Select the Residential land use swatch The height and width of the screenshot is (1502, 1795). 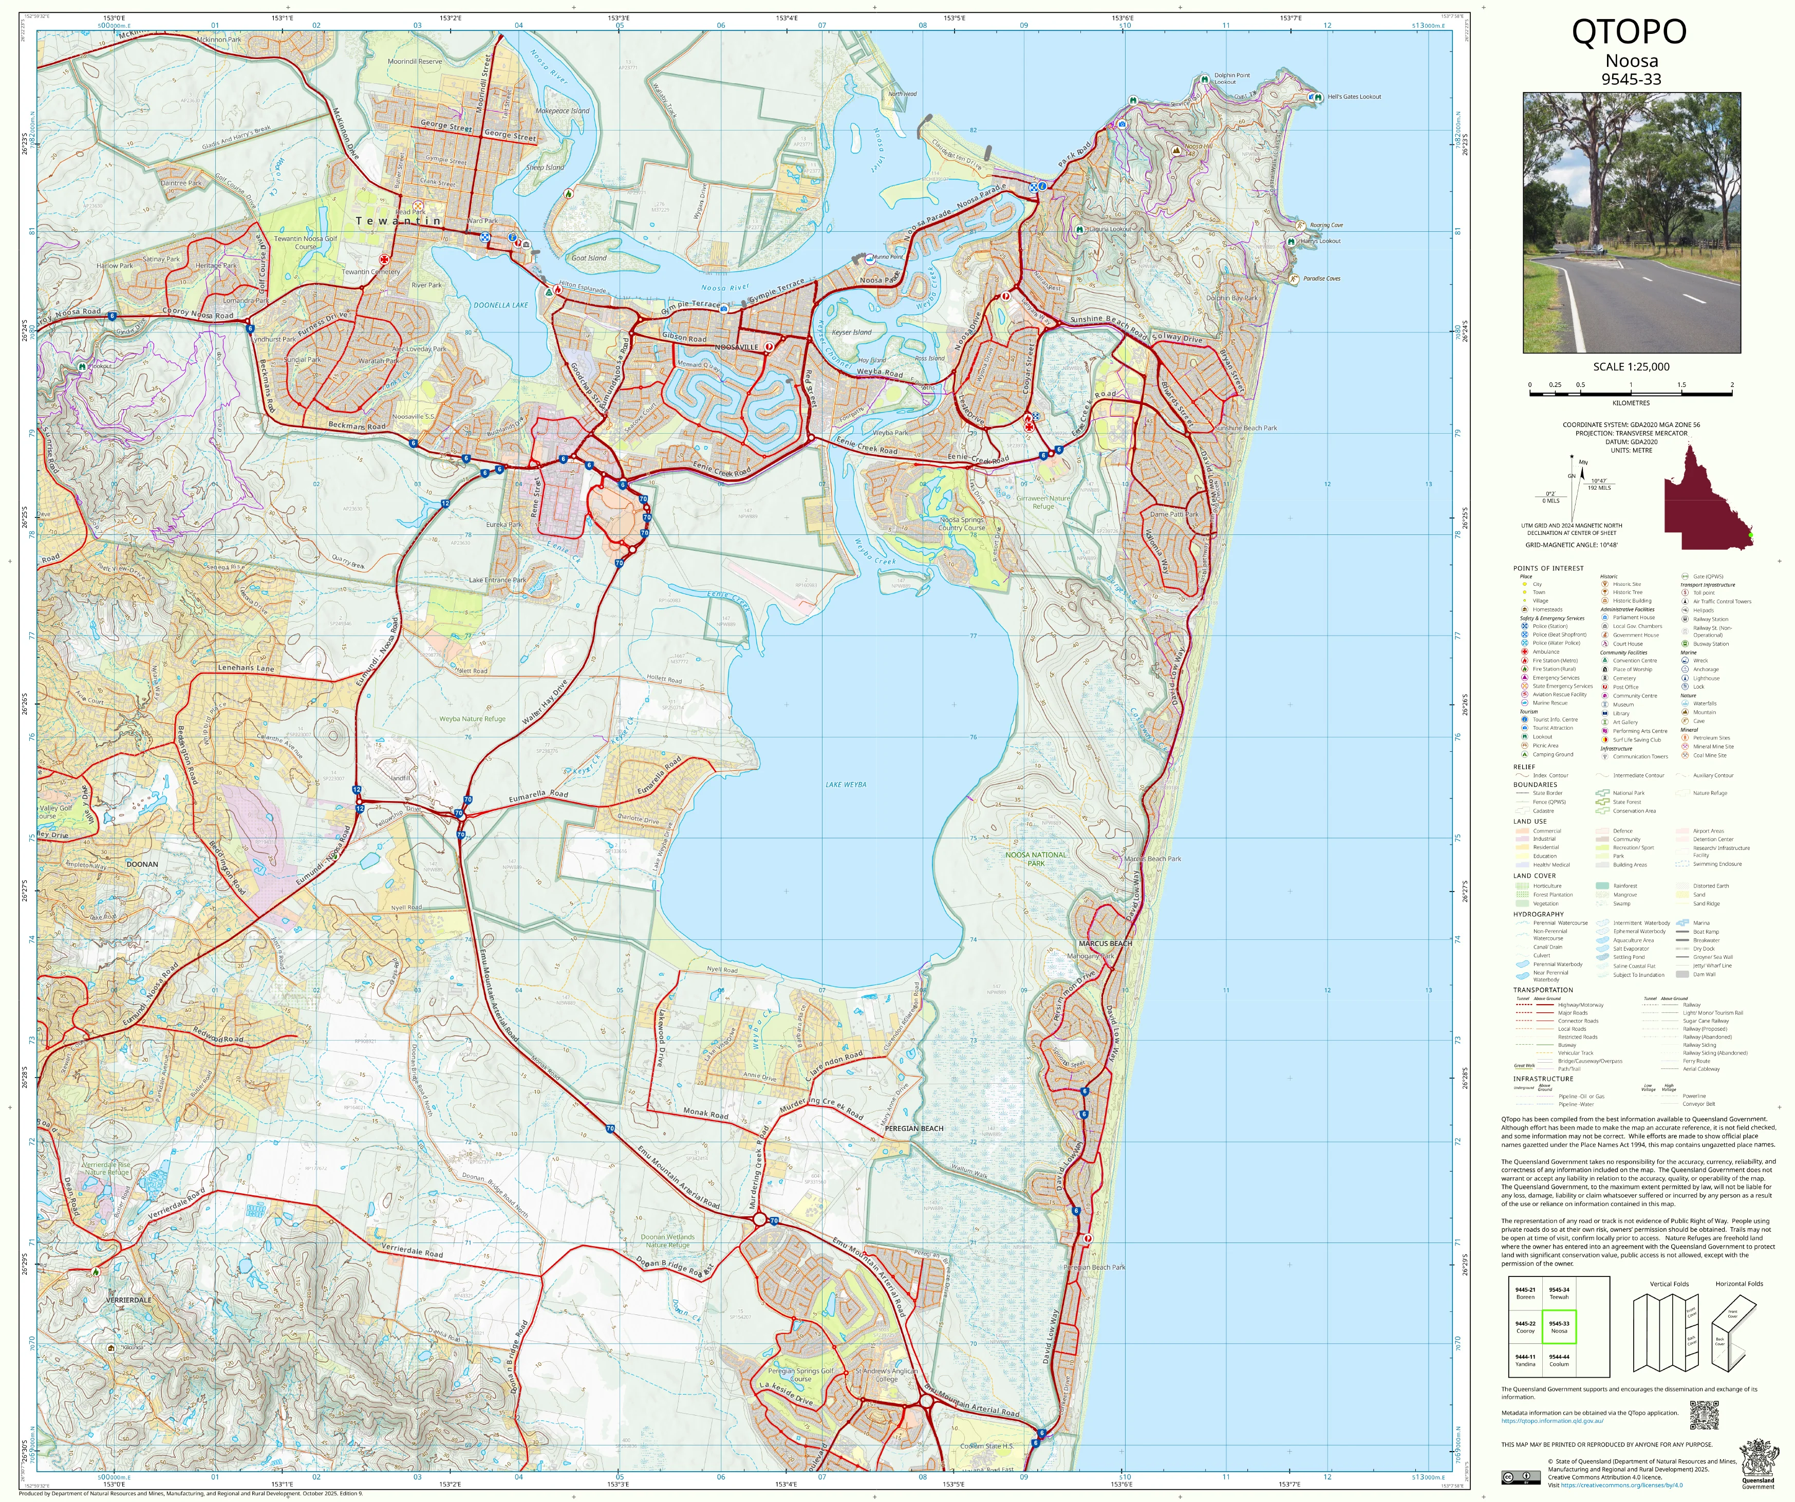click(x=1522, y=847)
